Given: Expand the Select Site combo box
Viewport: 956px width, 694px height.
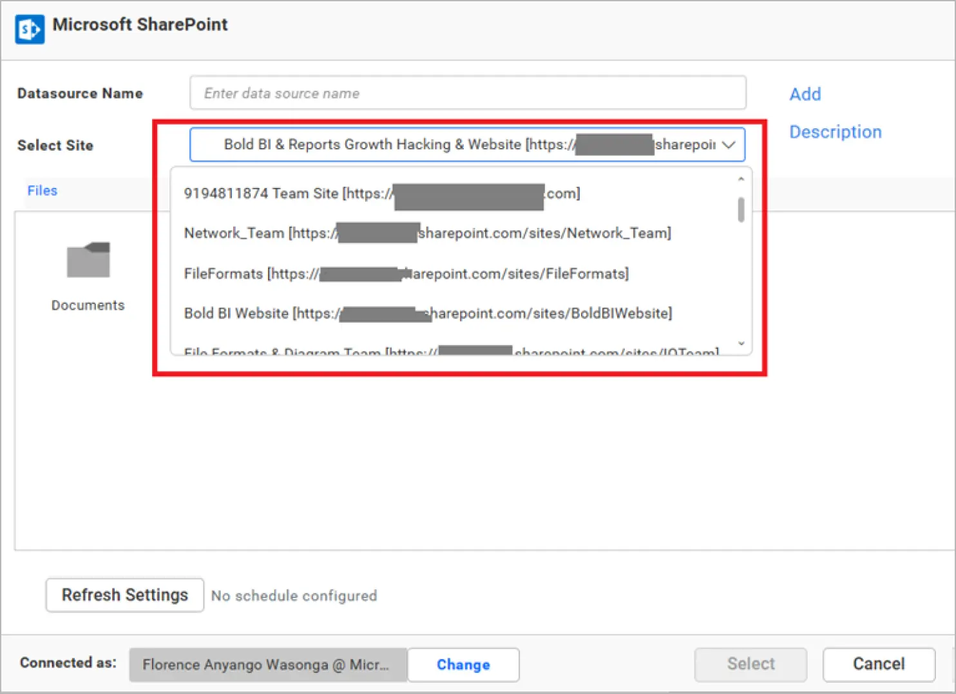Looking at the screenshot, I should click(467, 145).
